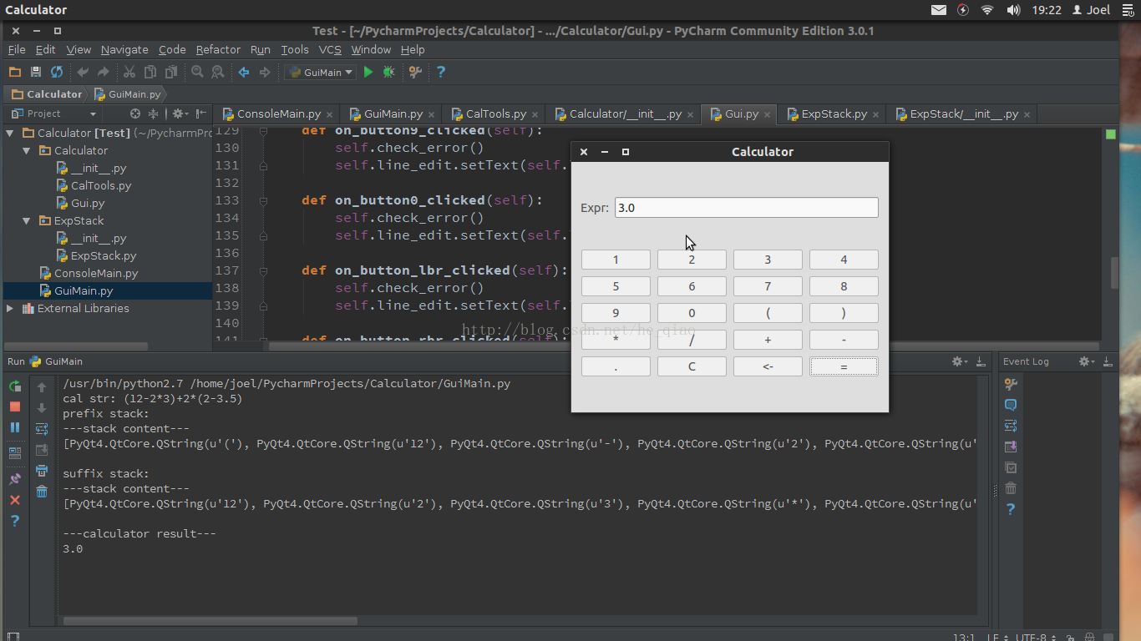Click the Project tree horizontal scrollbar
The height and width of the screenshot is (641, 1141).
(77, 346)
